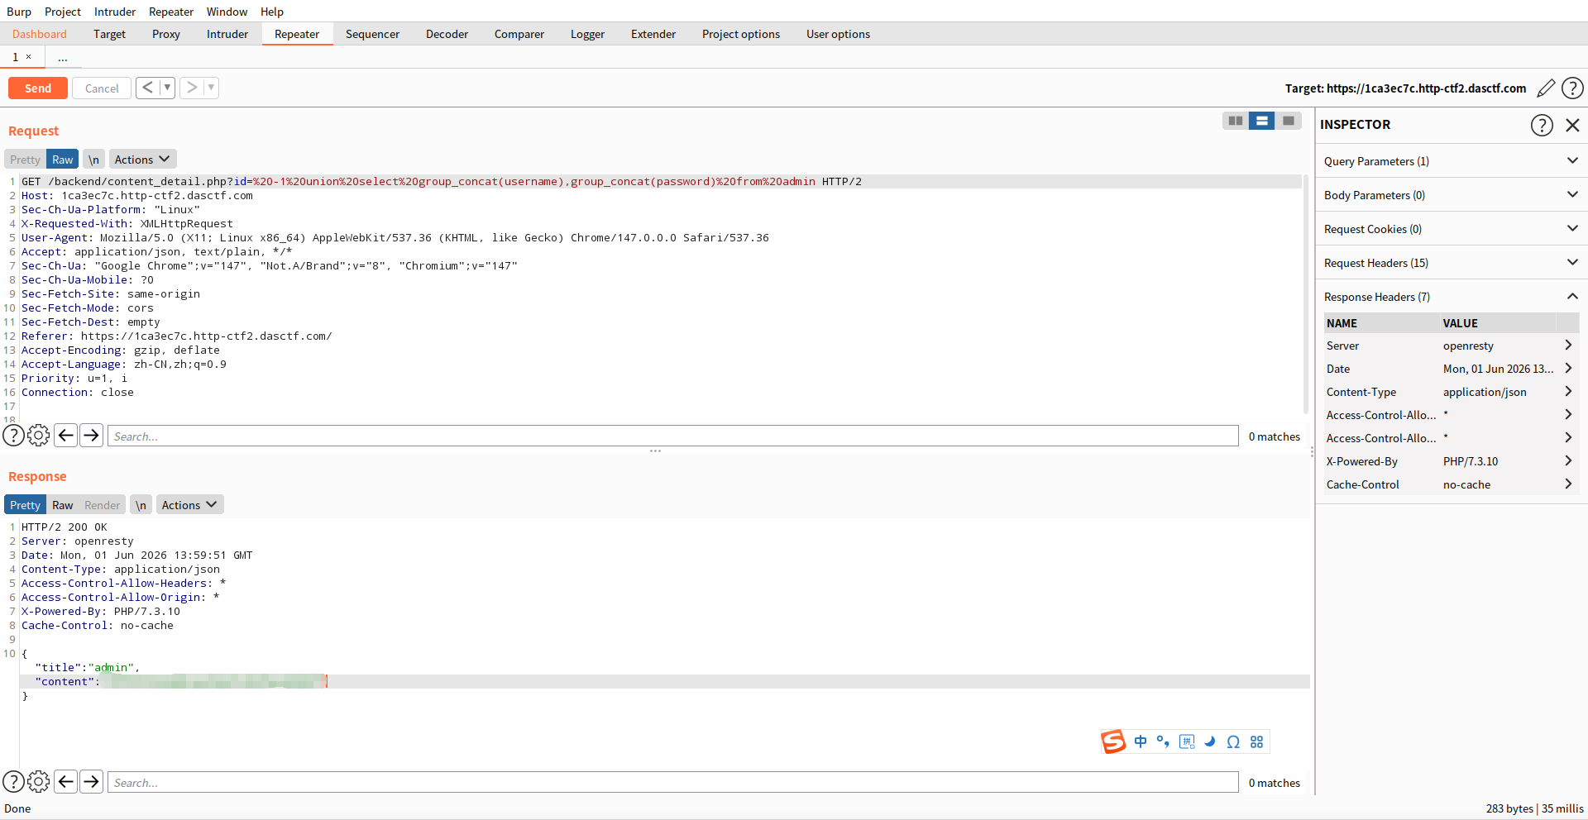This screenshot has height=820, width=1588.
Task: Expand Query Parameters section
Action: coord(1451,161)
